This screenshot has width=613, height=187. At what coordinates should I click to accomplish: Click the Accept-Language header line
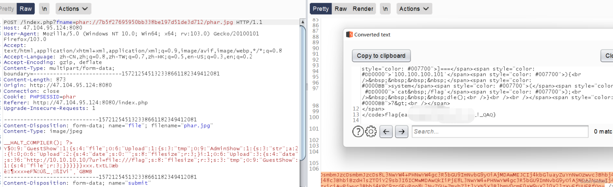tap(128, 56)
